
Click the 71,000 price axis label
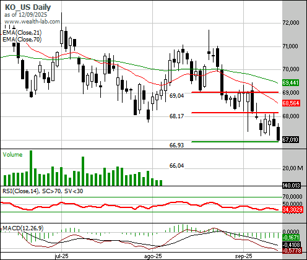[x=290, y=46]
